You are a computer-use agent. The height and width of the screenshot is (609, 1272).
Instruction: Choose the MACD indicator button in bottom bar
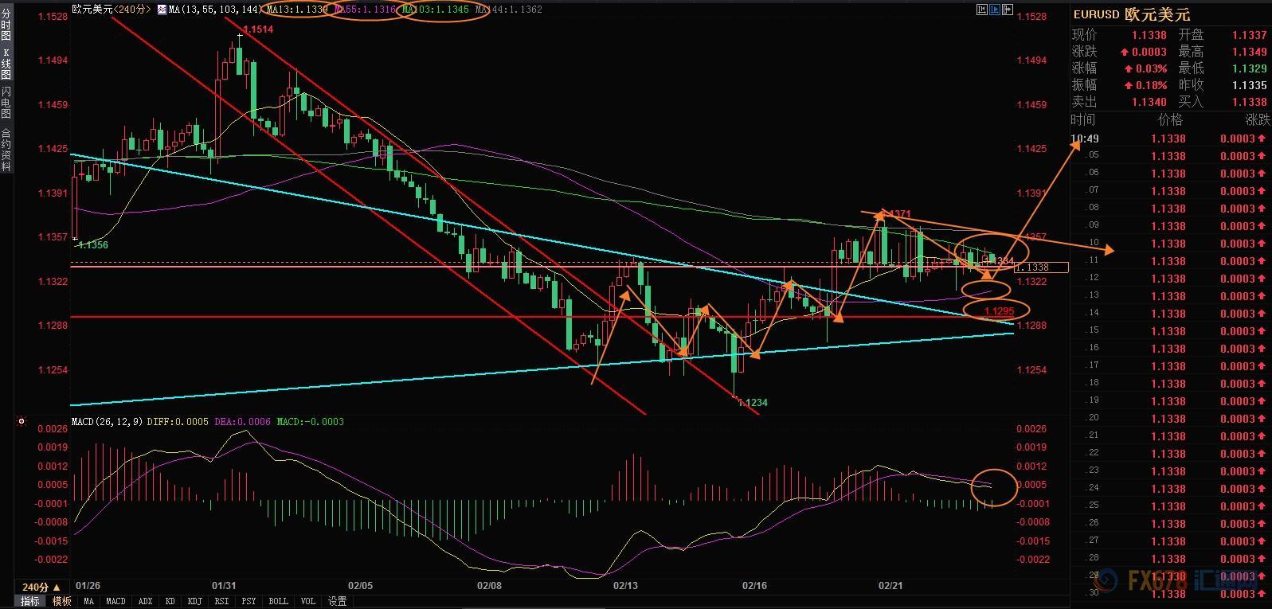click(115, 601)
